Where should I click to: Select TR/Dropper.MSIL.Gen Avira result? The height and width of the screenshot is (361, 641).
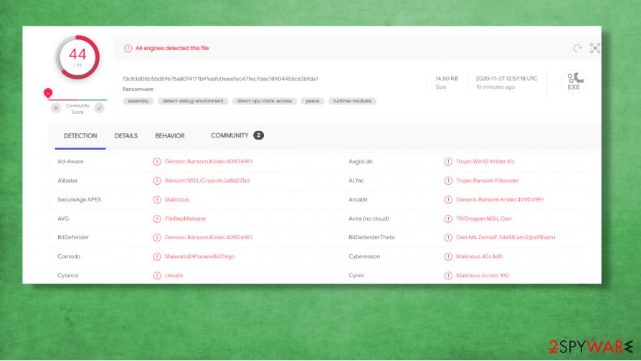[x=483, y=219]
